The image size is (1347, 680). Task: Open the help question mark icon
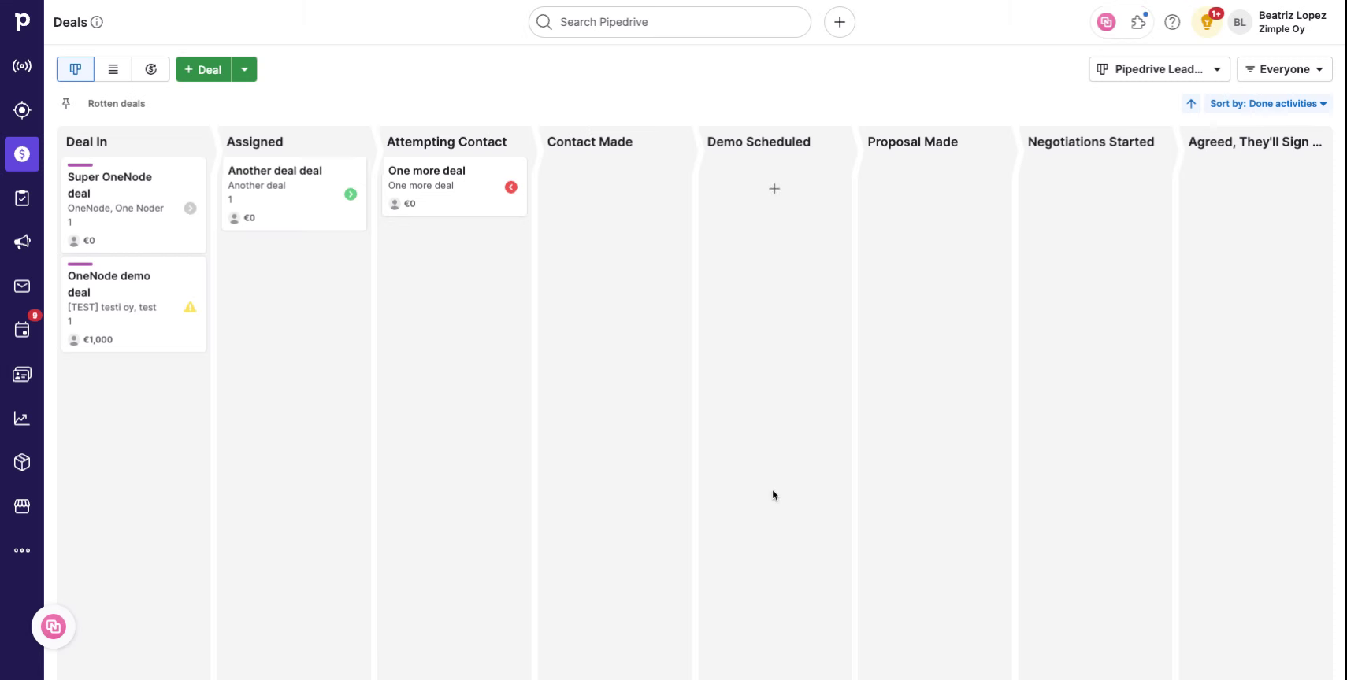click(x=1172, y=22)
